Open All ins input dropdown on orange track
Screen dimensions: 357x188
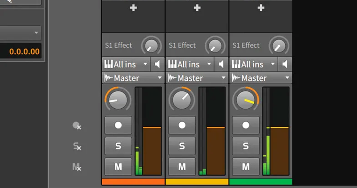(126, 64)
